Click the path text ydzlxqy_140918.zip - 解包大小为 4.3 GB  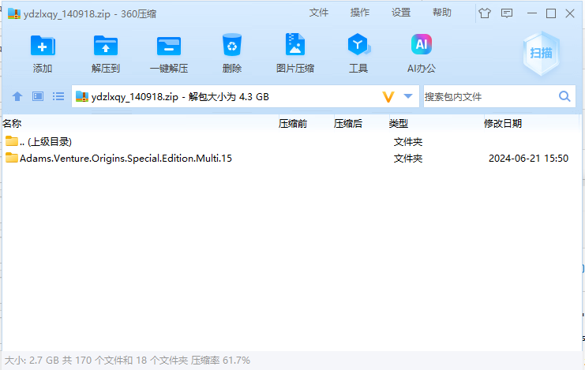180,97
